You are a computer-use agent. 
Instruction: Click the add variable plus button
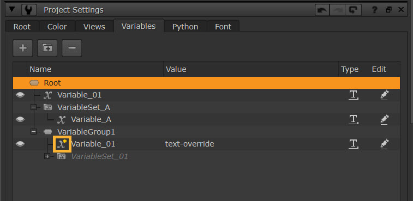click(x=23, y=48)
